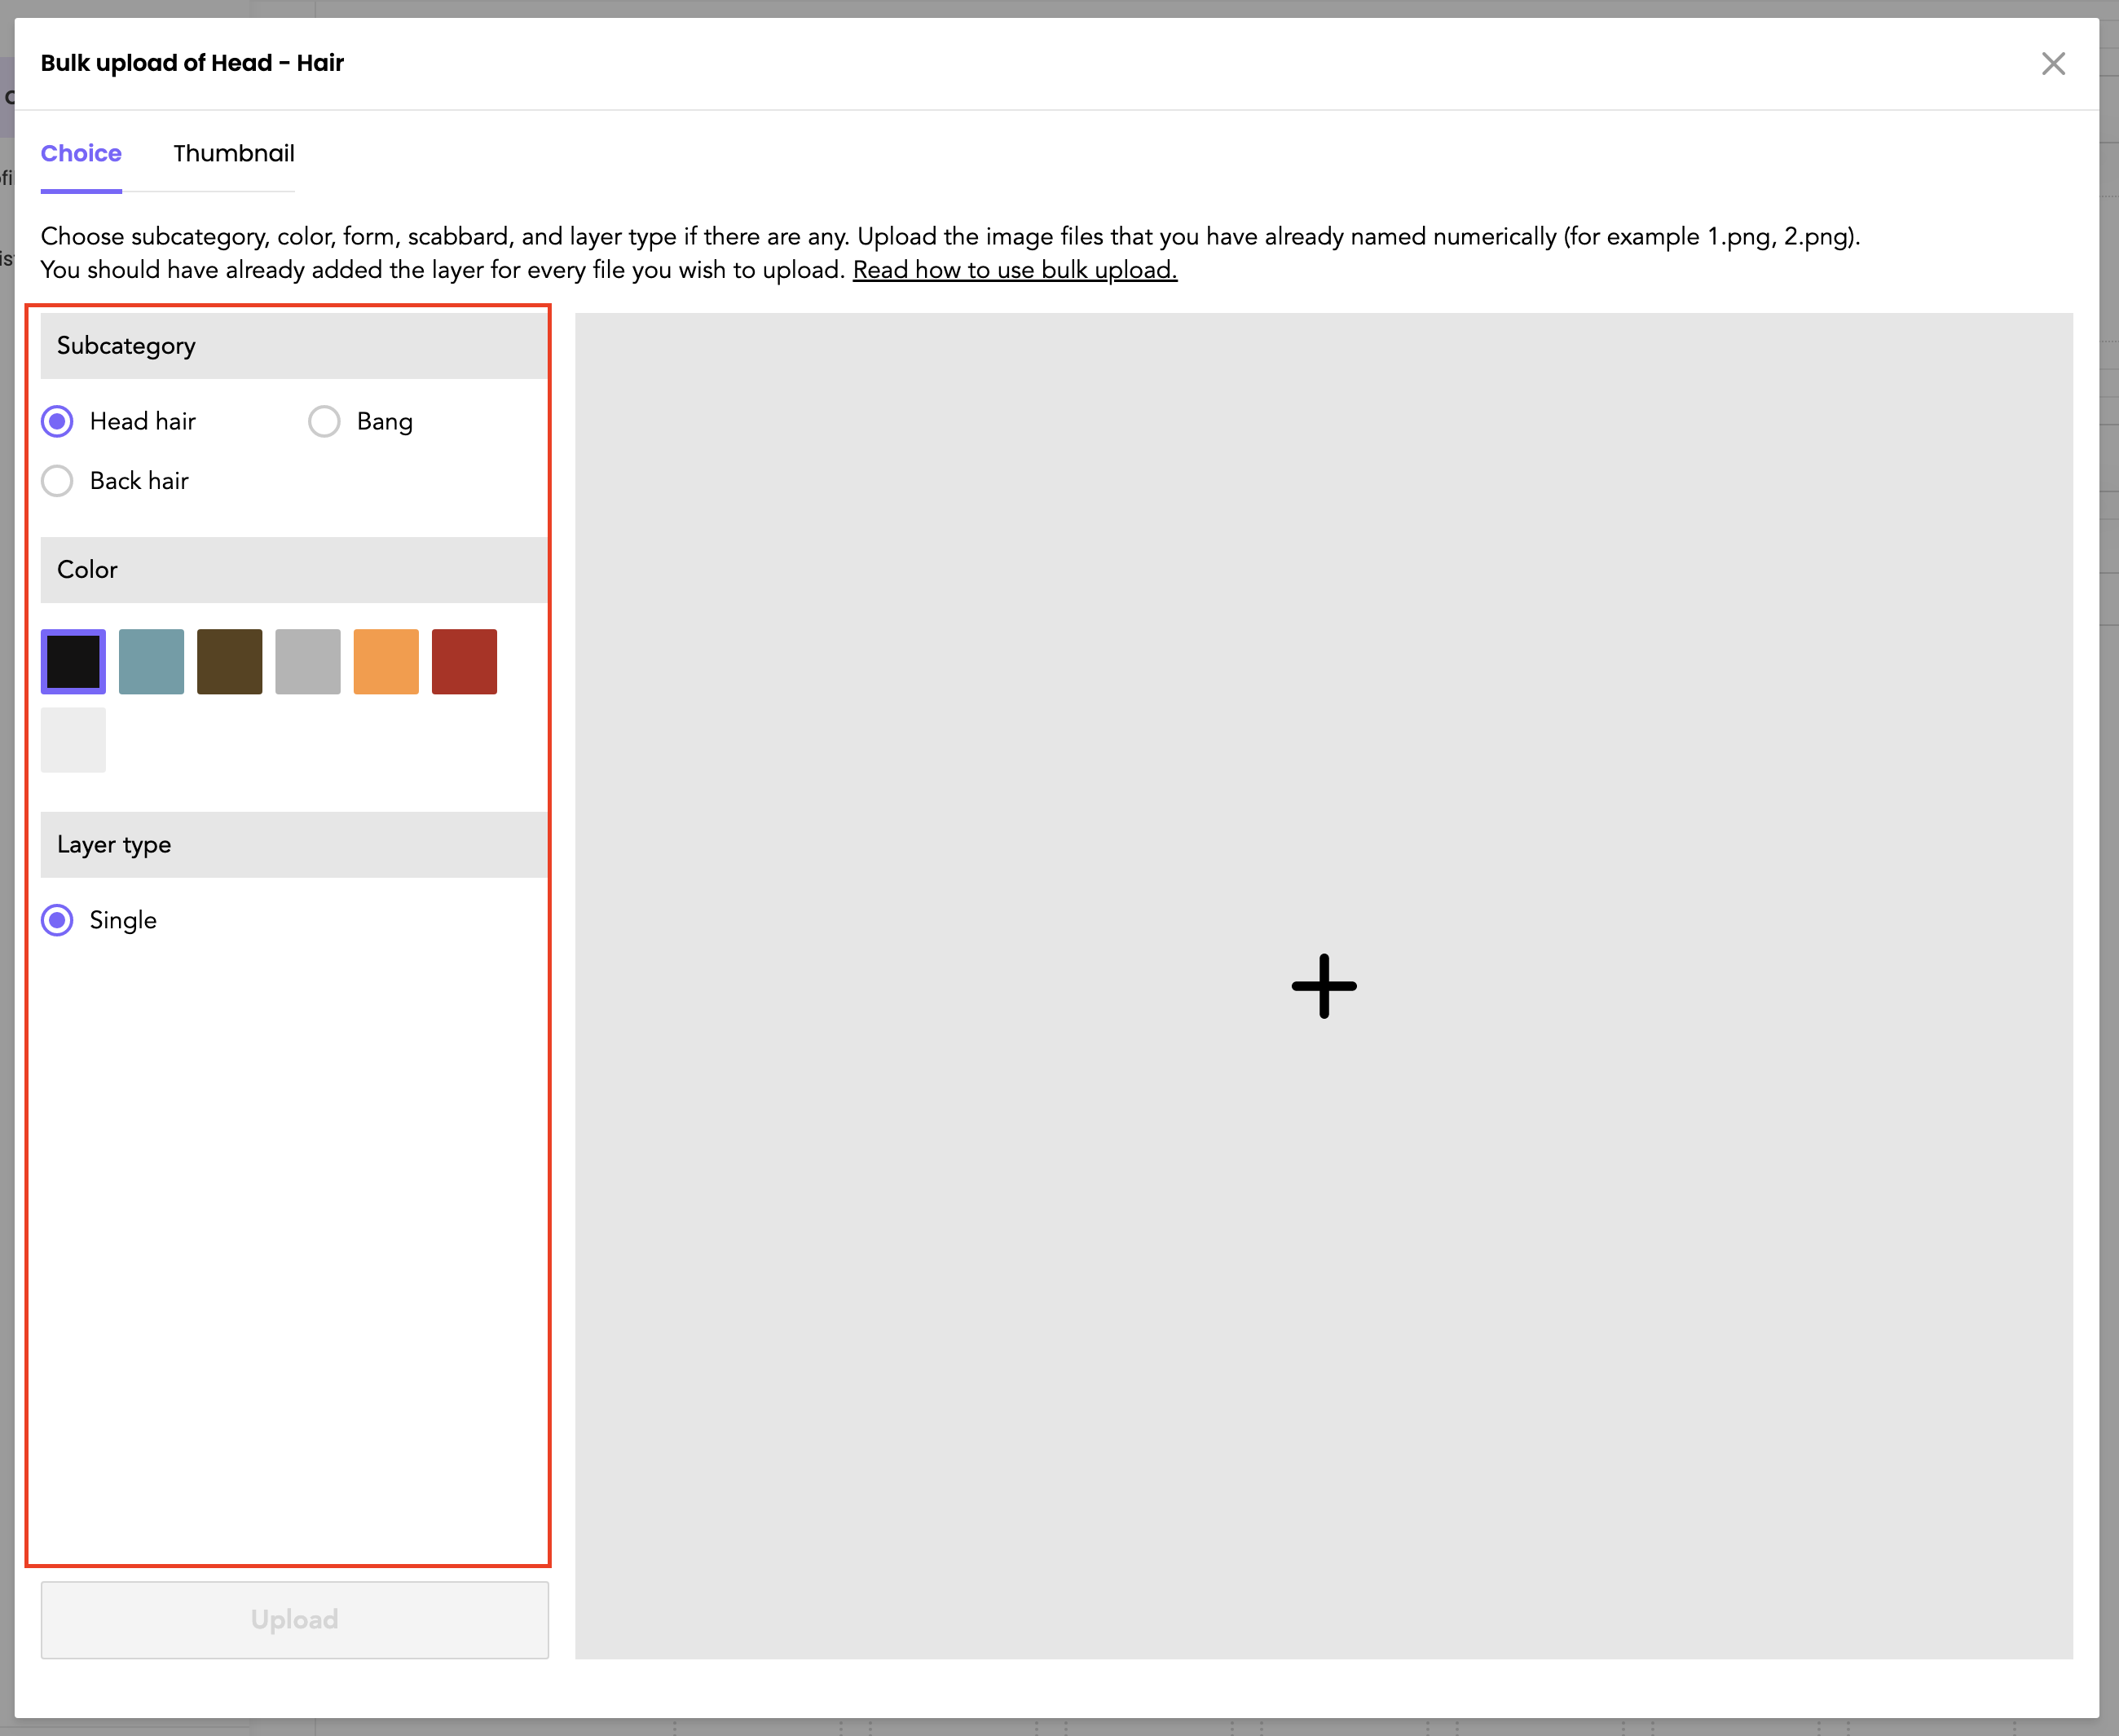Choose the Back hair subcategory

(x=58, y=481)
